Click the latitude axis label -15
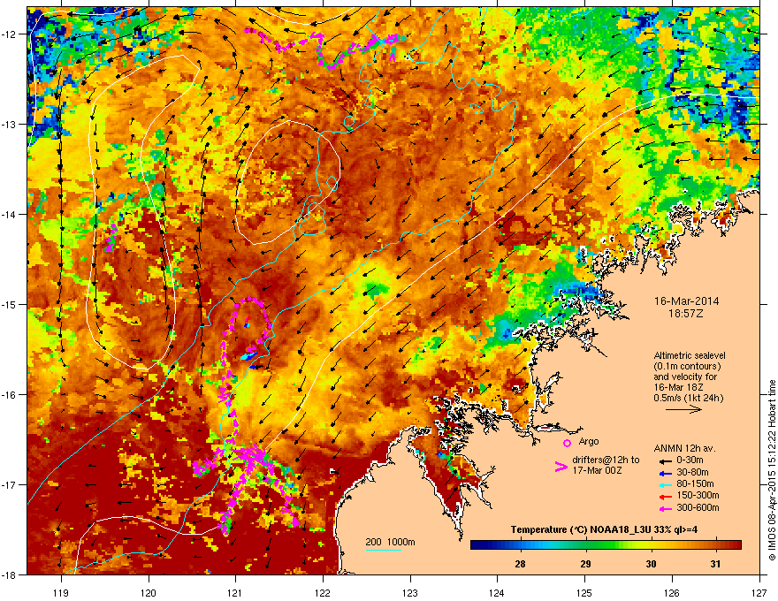This screenshot has height=601, width=778. coord(10,304)
